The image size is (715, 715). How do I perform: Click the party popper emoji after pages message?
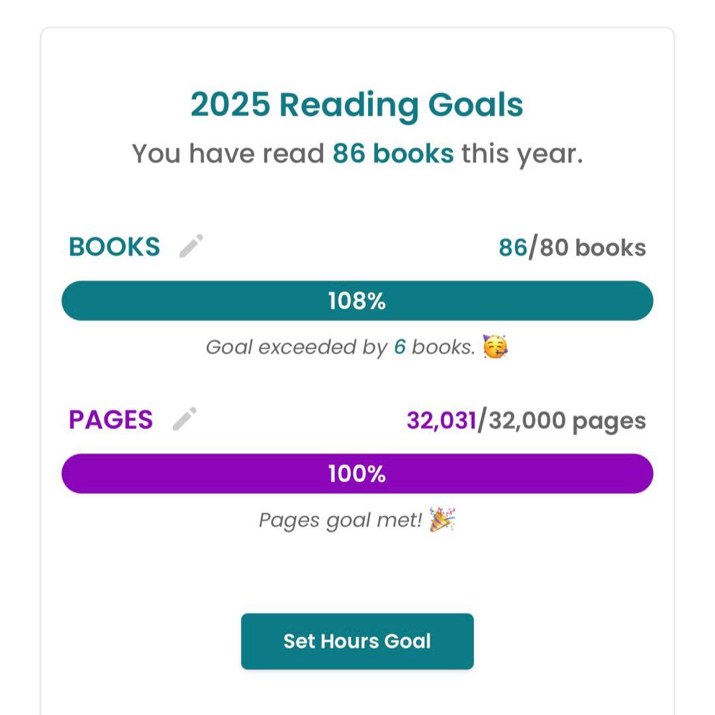[x=442, y=520]
